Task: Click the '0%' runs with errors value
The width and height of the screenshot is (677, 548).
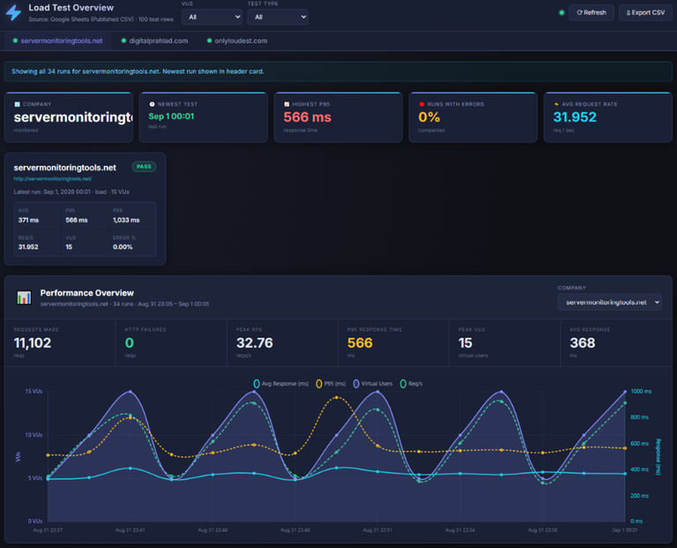Action: [429, 117]
